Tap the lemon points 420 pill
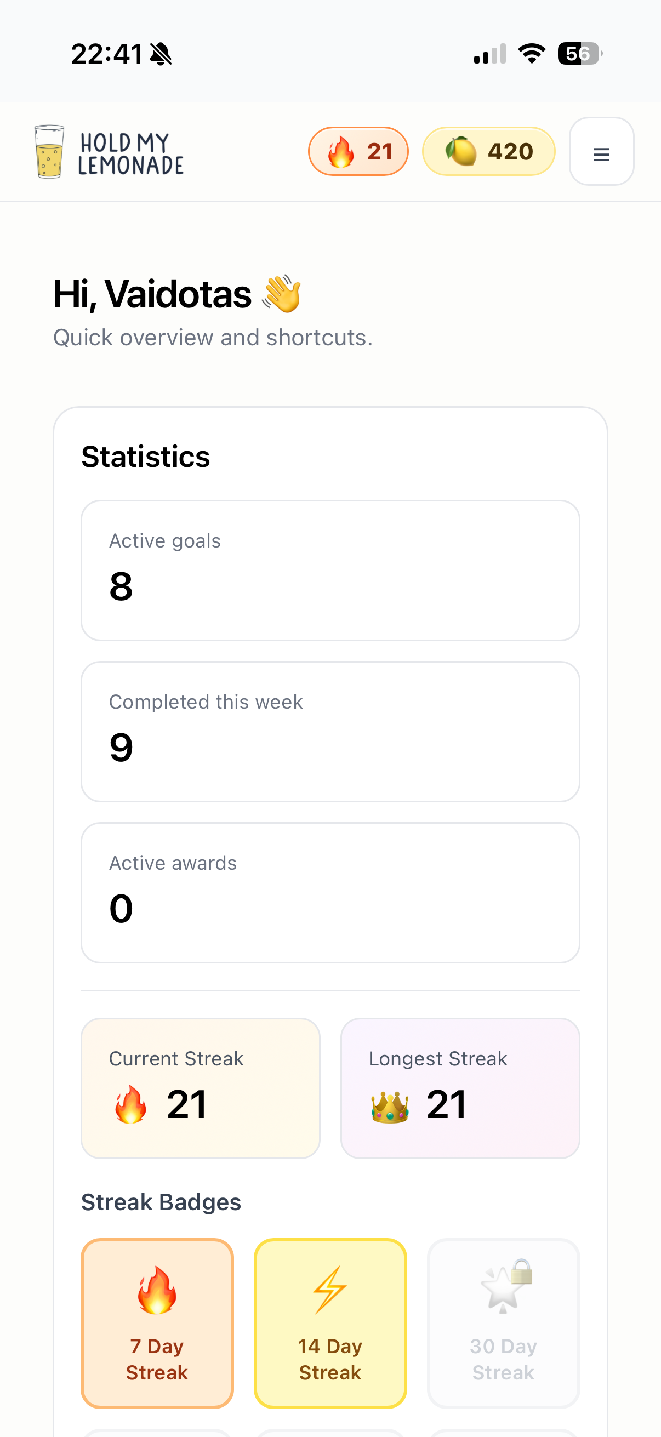 tap(488, 151)
